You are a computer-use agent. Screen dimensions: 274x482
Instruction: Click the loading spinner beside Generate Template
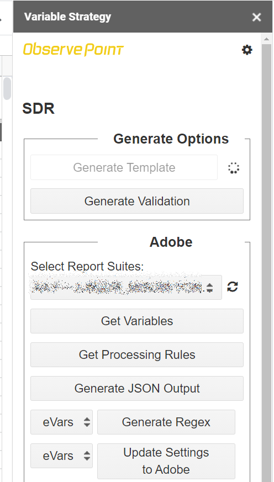pos(234,168)
